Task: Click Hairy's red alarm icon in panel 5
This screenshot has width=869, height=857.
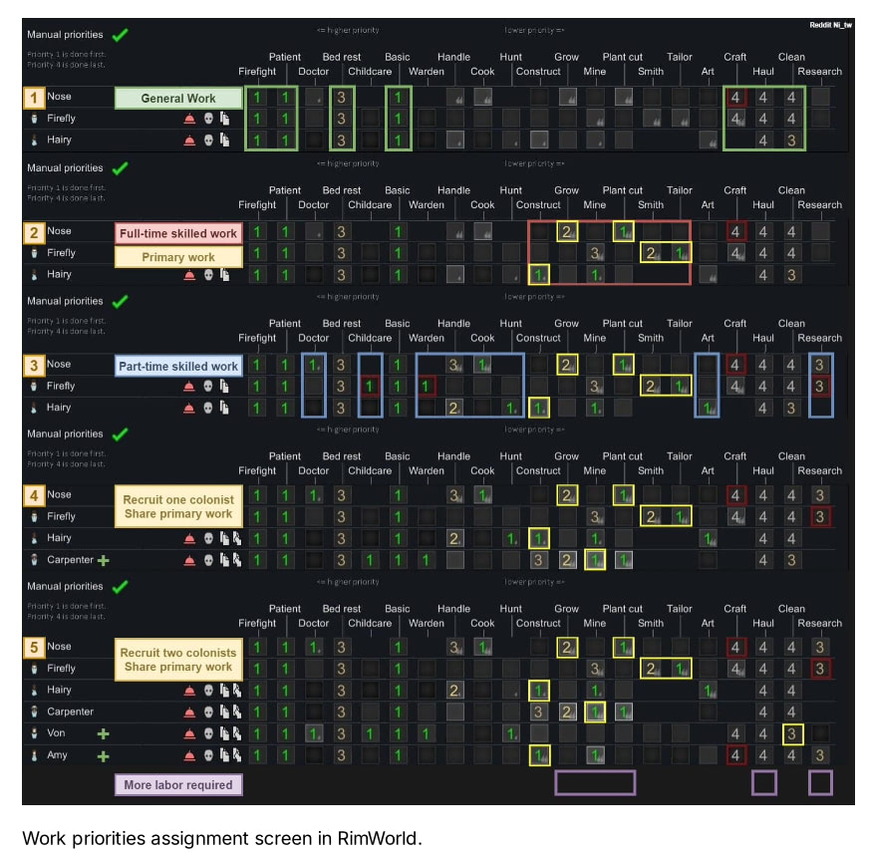Action: click(189, 691)
